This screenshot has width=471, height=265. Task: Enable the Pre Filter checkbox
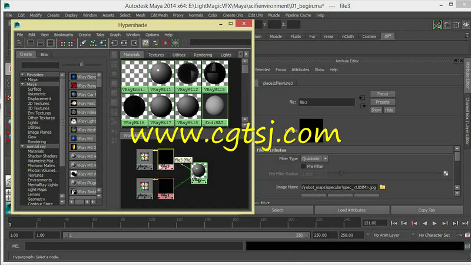303,166
